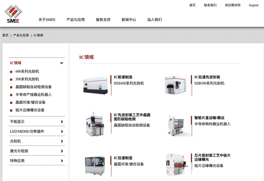
Task: Open the IC后道先进封装 product title
Action: coord(207,77)
